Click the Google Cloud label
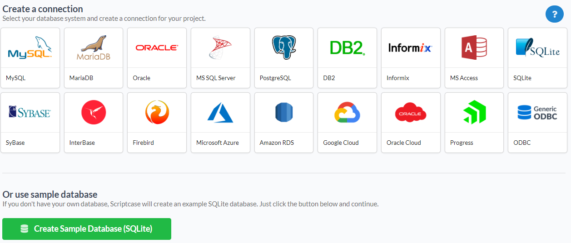This screenshot has height=243, width=571. 341,143
